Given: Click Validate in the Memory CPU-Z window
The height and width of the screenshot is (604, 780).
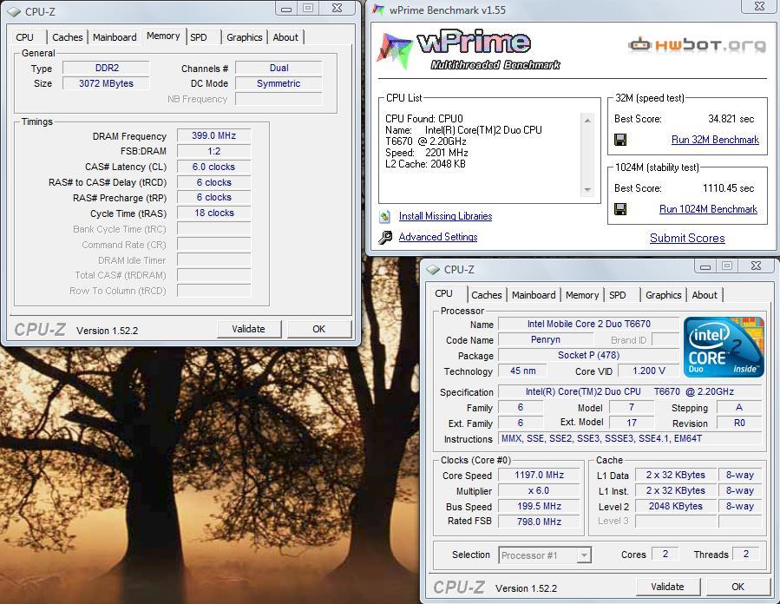Looking at the screenshot, I should click(x=249, y=329).
